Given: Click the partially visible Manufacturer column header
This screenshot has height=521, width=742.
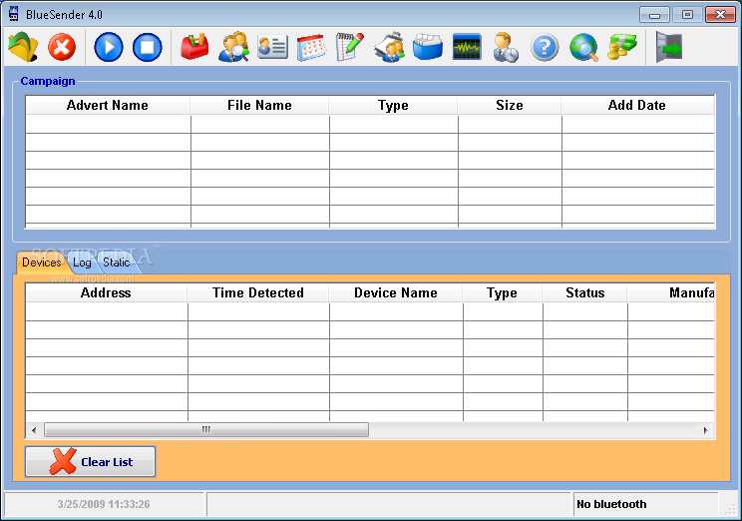Looking at the screenshot, I should pyautogui.click(x=671, y=292).
